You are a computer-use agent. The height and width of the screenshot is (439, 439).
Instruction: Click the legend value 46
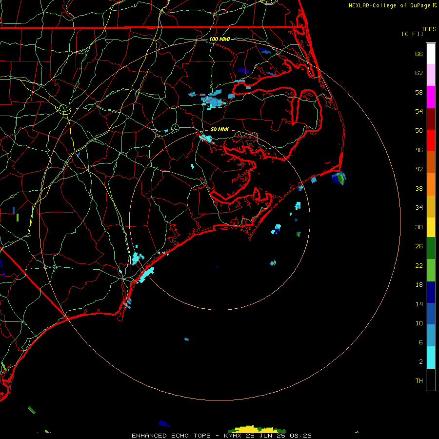click(x=419, y=150)
